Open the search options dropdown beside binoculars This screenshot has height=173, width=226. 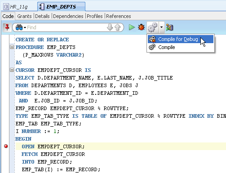pos(25,27)
